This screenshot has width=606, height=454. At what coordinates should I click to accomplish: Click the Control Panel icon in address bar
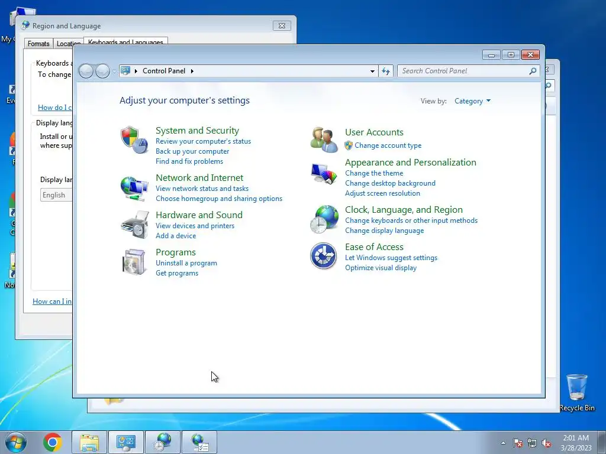pyautogui.click(x=125, y=71)
